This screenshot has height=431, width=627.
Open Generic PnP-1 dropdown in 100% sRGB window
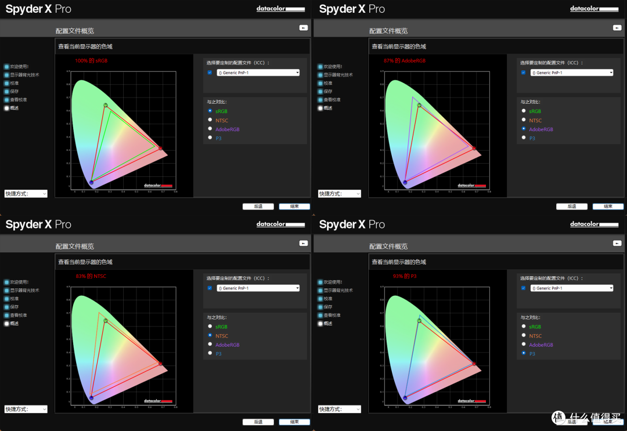[258, 73]
